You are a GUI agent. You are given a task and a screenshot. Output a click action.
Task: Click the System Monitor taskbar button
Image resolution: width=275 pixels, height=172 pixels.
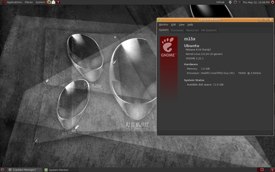(61, 170)
